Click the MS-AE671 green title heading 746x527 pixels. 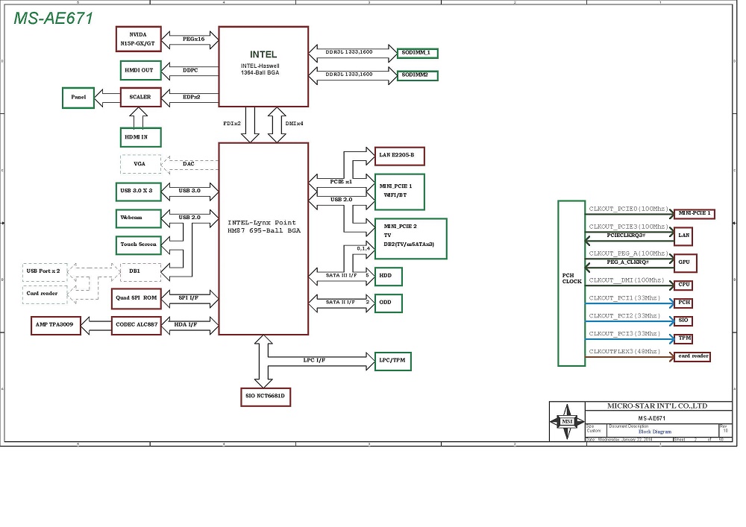53,18
